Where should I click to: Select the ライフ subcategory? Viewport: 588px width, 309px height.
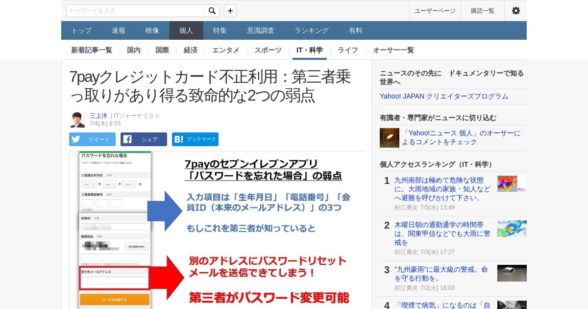tap(348, 50)
